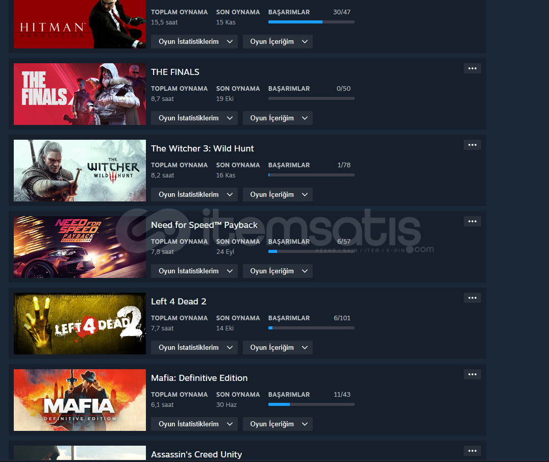Image resolution: width=549 pixels, height=462 pixels.
Task: Select the Need for Speed Payback cover image
Action: 80,247
